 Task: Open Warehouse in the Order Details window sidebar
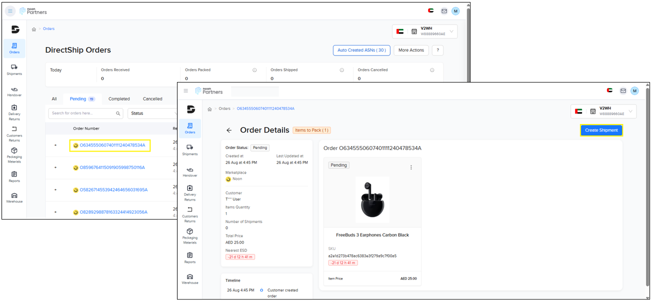(x=190, y=279)
